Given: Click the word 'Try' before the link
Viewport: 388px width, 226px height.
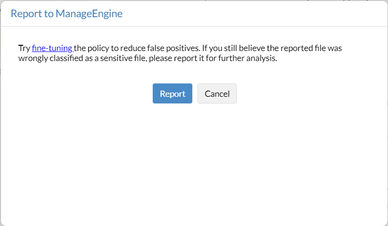Looking at the screenshot, I should (x=24, y=48).
